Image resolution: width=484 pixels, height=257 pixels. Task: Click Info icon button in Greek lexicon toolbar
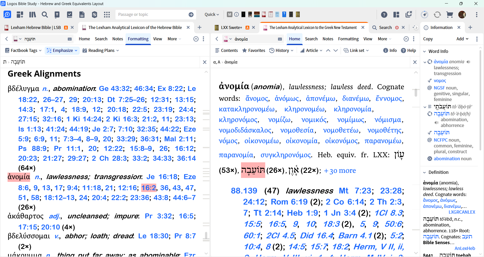coord(390,50)
